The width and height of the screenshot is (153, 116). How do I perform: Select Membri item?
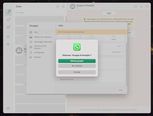point(41,57)
